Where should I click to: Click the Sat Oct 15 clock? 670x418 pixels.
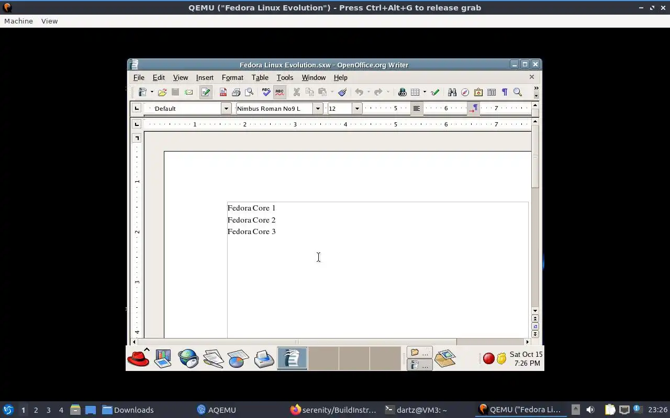click(526, 358)
